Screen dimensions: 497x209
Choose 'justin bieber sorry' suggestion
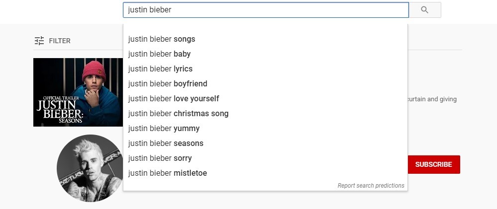click(265, 158)
